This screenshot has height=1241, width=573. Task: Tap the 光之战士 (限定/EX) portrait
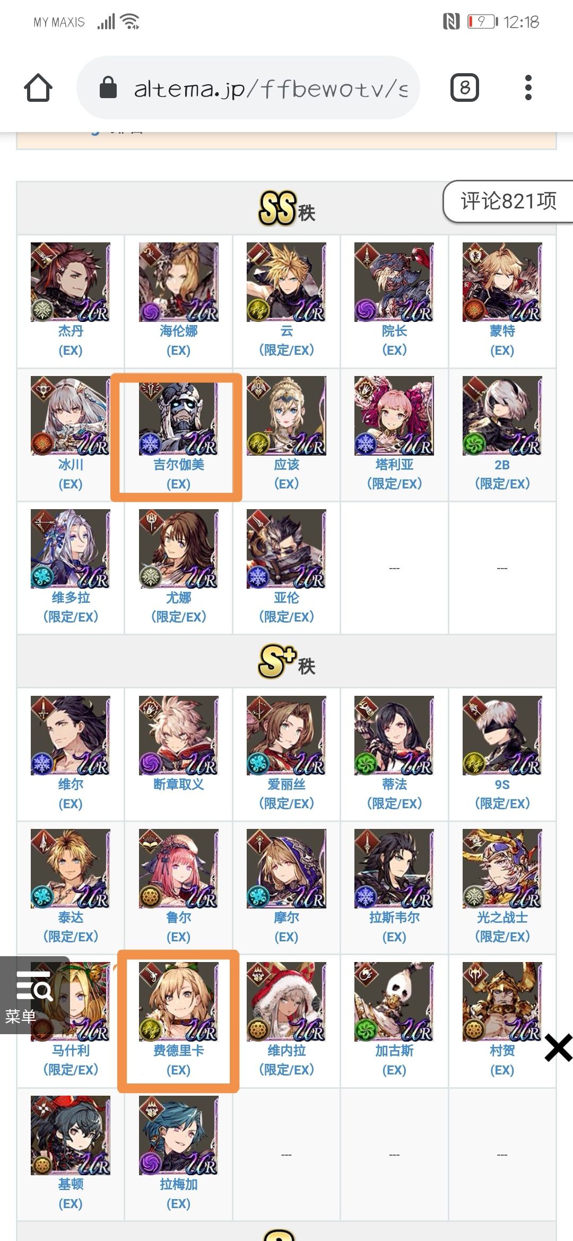click(502, 869)
